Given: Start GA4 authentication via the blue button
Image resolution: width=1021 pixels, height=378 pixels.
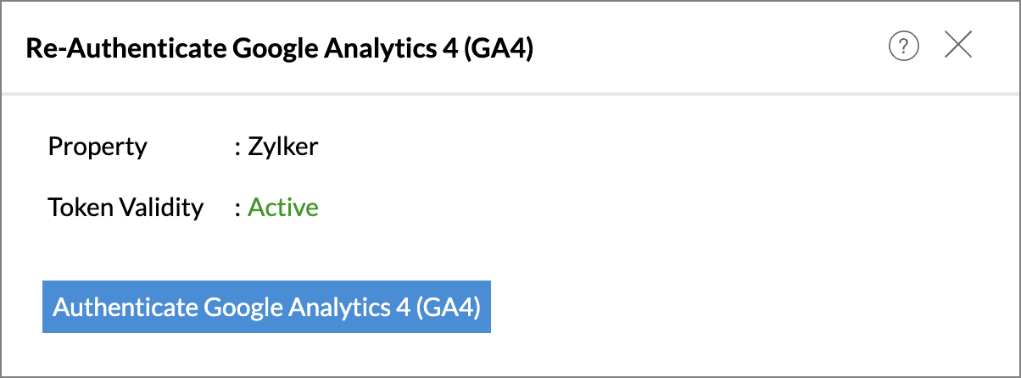Looking at the screenshot, I should [266, 307].
